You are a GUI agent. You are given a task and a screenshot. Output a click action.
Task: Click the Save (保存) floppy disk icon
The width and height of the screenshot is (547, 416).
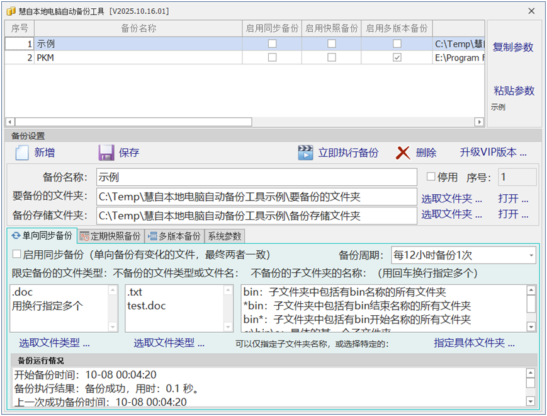coord(104,152)
